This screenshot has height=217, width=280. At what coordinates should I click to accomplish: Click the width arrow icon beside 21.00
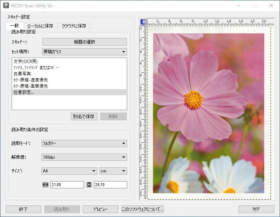point(45,185)
